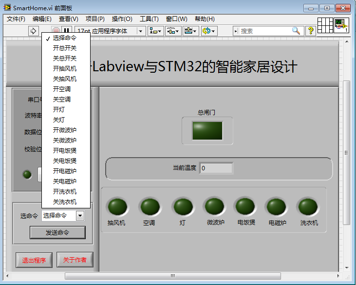
Task: Click the scroll down arrow
Action: click(x=347, y=267)
